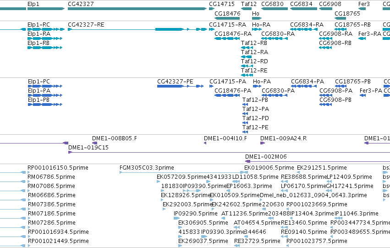Select the CG14715-PA protein label
Viewport: 390px width, 248px height.
pyautogui.click(x=228, y=82)
